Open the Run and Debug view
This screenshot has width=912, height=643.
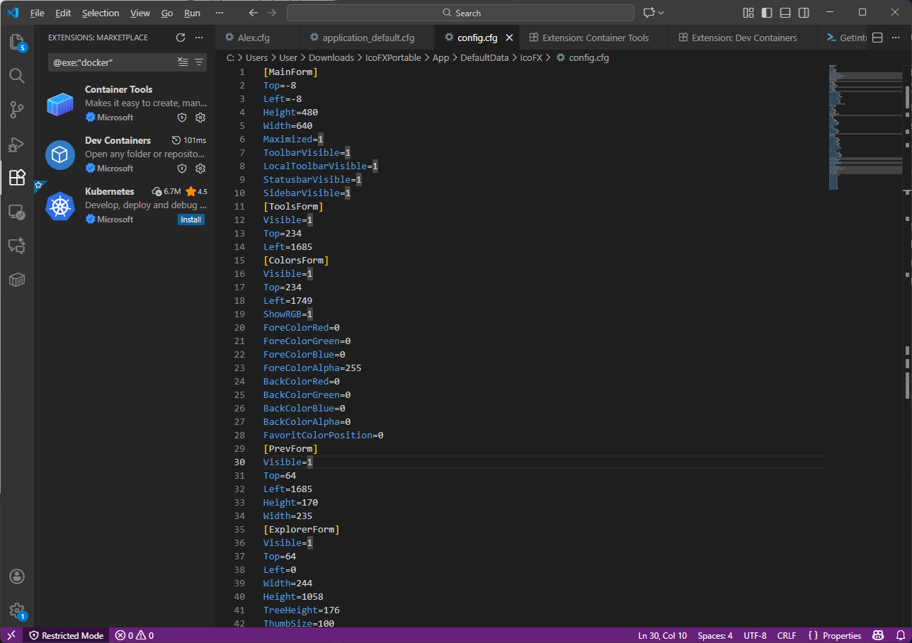pyautogui.click(x=17, y=144)
